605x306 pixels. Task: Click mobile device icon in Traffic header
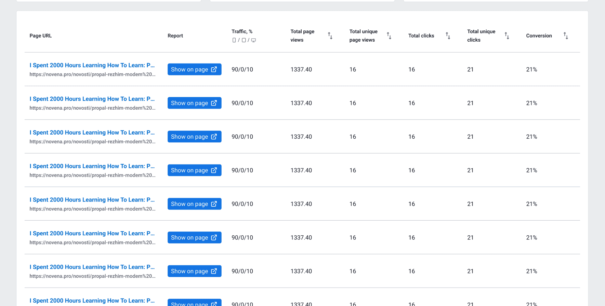234,40
